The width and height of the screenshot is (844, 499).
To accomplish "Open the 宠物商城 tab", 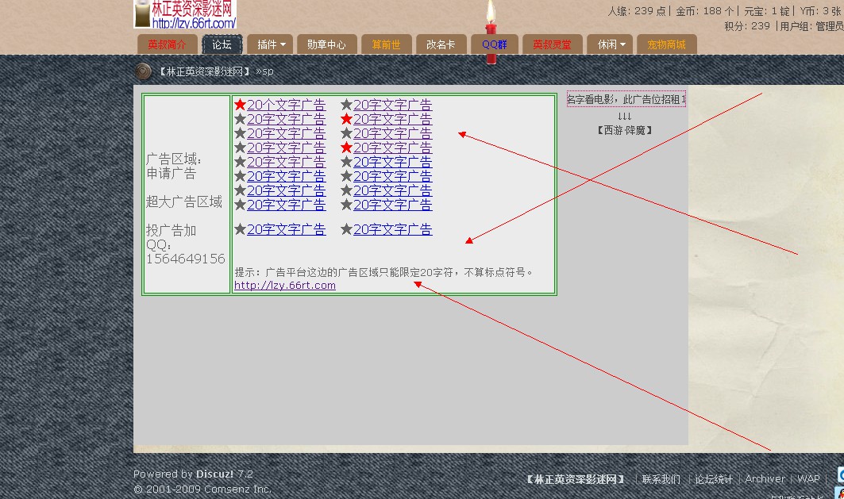I will [x=666, y=44].
